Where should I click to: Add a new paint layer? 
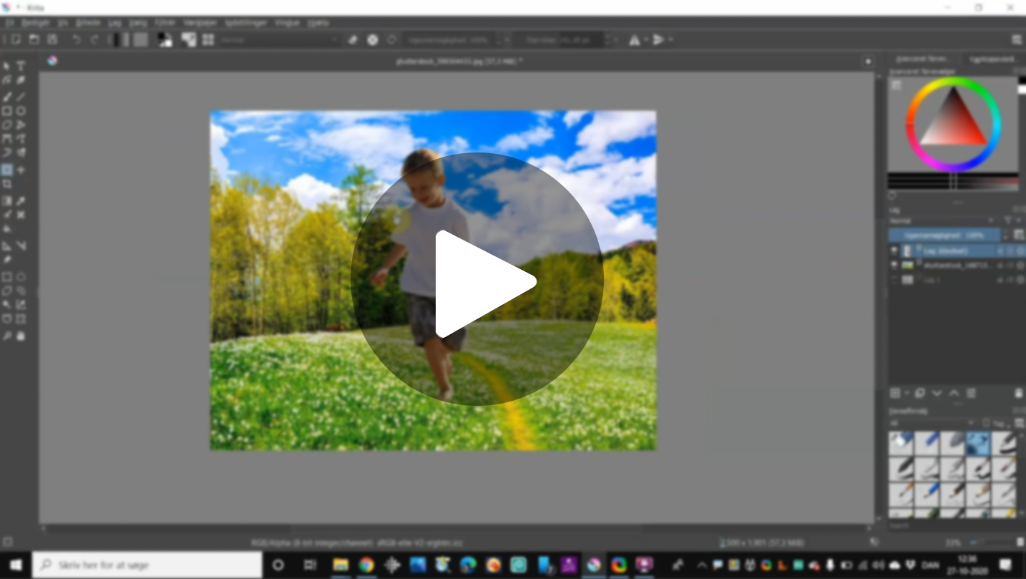(895, 393)
